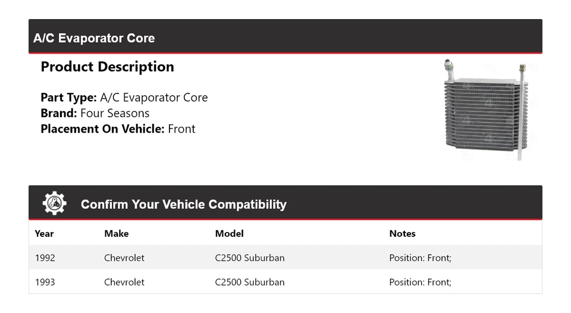Click the A/C Evaporator Core header
The width and height of the screenshot is (571, 313).
point(94,38)
